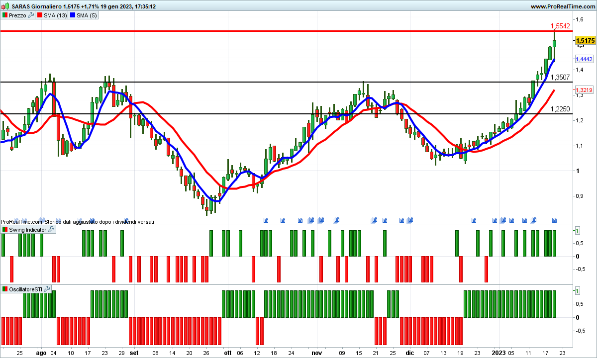This screenshot has height=358, width=597.
Task: Select the Swing Indicator panel label
Action: click(x=28, y=230)
